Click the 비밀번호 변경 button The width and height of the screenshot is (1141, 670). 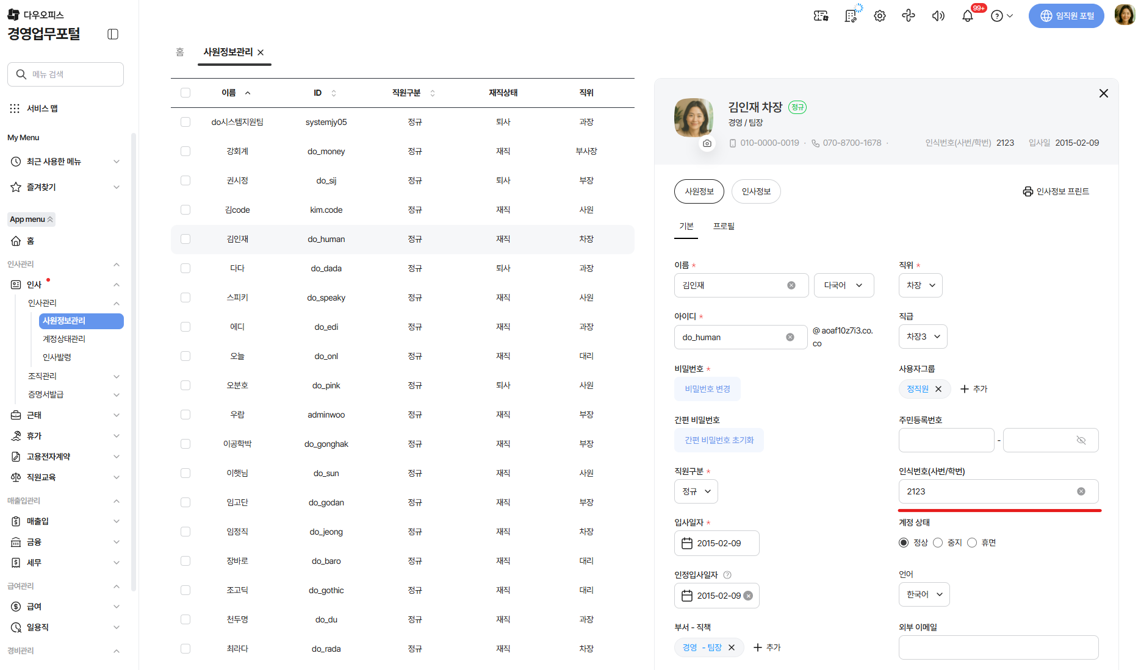707,389
